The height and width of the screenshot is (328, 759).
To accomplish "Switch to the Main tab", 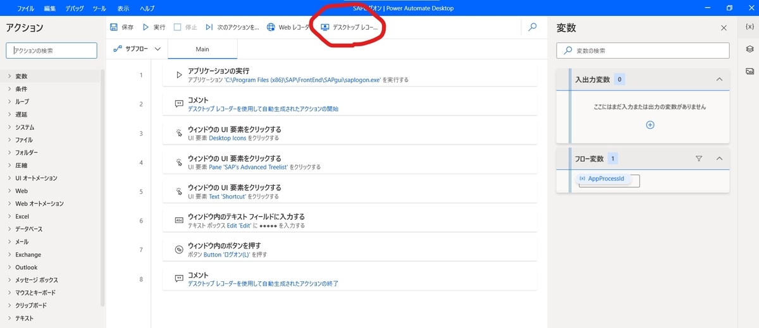I will point(202,49).
